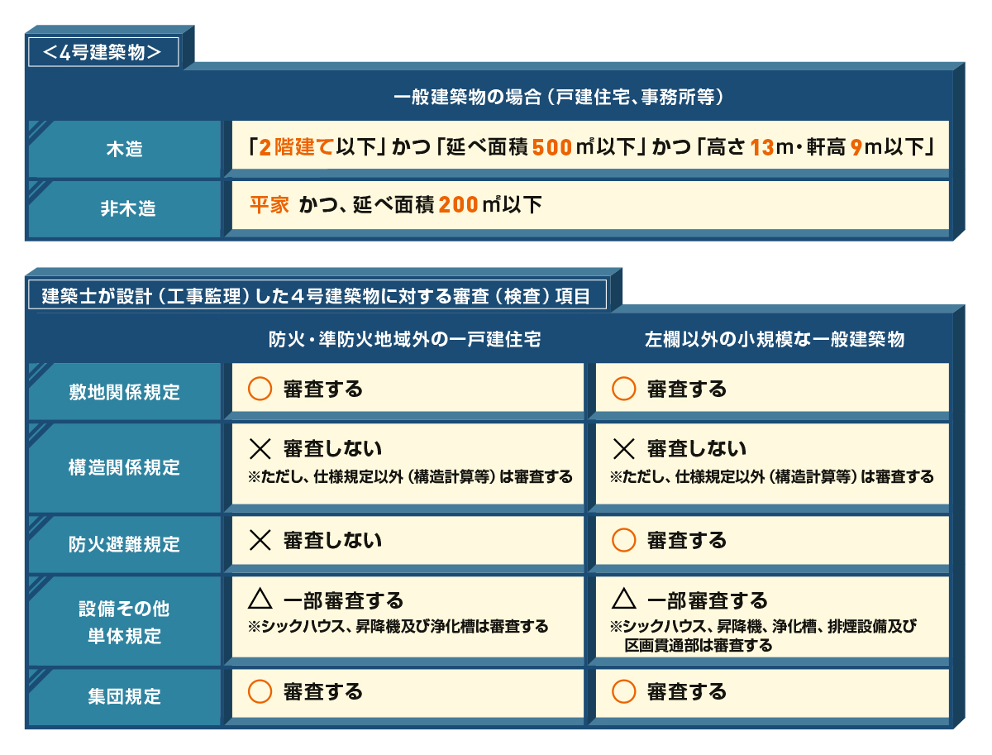Toggle the 木造 row header
992x755 pixels.
coord(124,149)
